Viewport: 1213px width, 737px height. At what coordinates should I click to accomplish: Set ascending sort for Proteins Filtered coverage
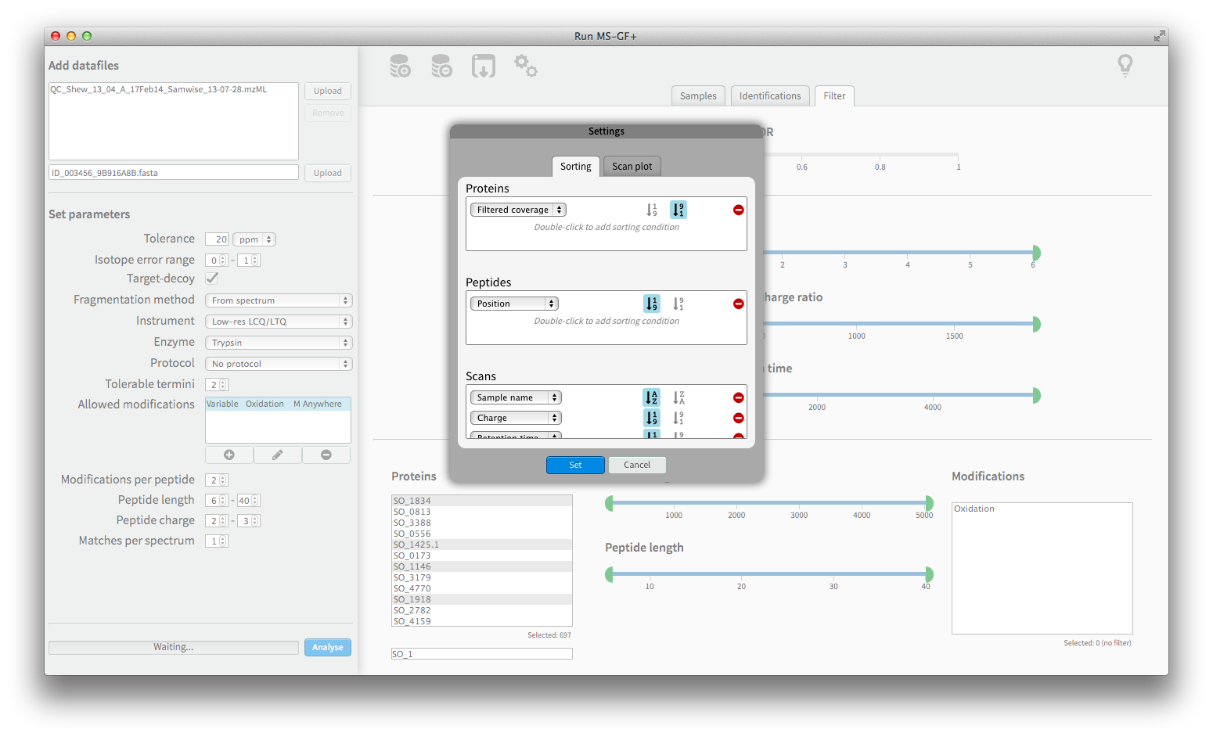[x=652, y=210]
